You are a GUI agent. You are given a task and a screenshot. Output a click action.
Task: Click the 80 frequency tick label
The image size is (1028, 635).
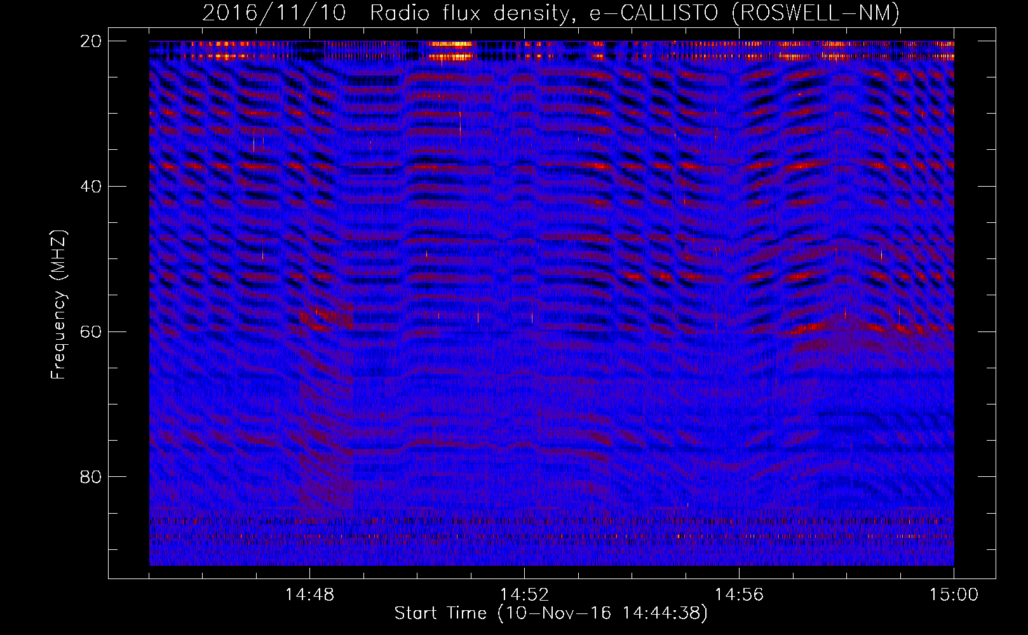(91, 477)
